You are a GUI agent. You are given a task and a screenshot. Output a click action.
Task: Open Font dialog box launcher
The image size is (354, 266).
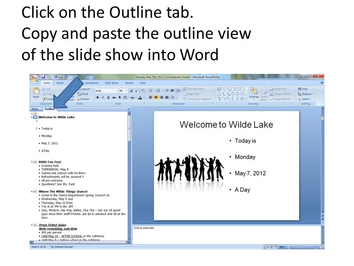(x=144, y=103)
